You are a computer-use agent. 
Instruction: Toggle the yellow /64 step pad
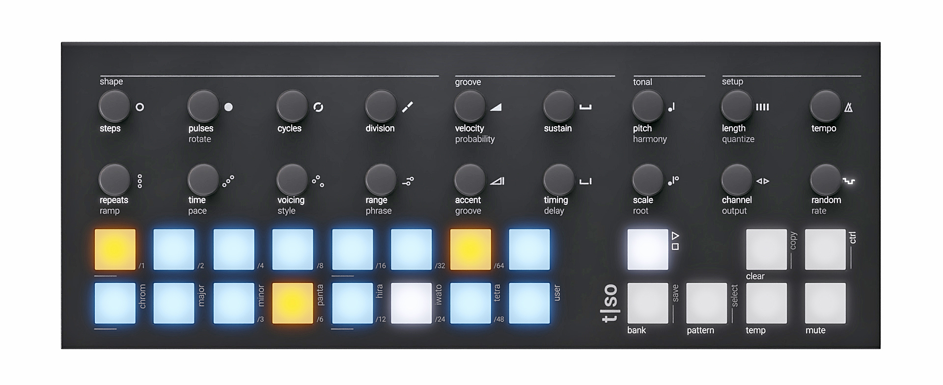[x=471, y=249]
